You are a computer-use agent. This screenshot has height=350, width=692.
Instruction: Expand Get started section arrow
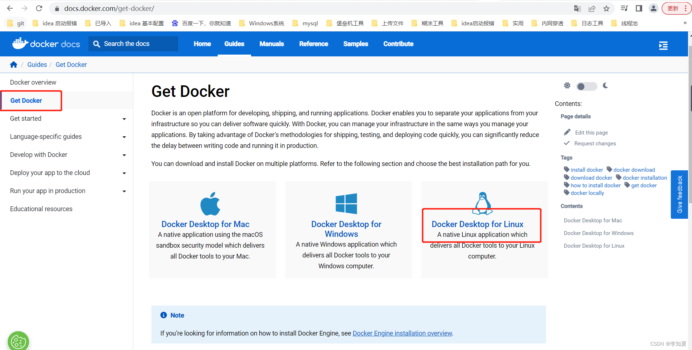[124, 119]
